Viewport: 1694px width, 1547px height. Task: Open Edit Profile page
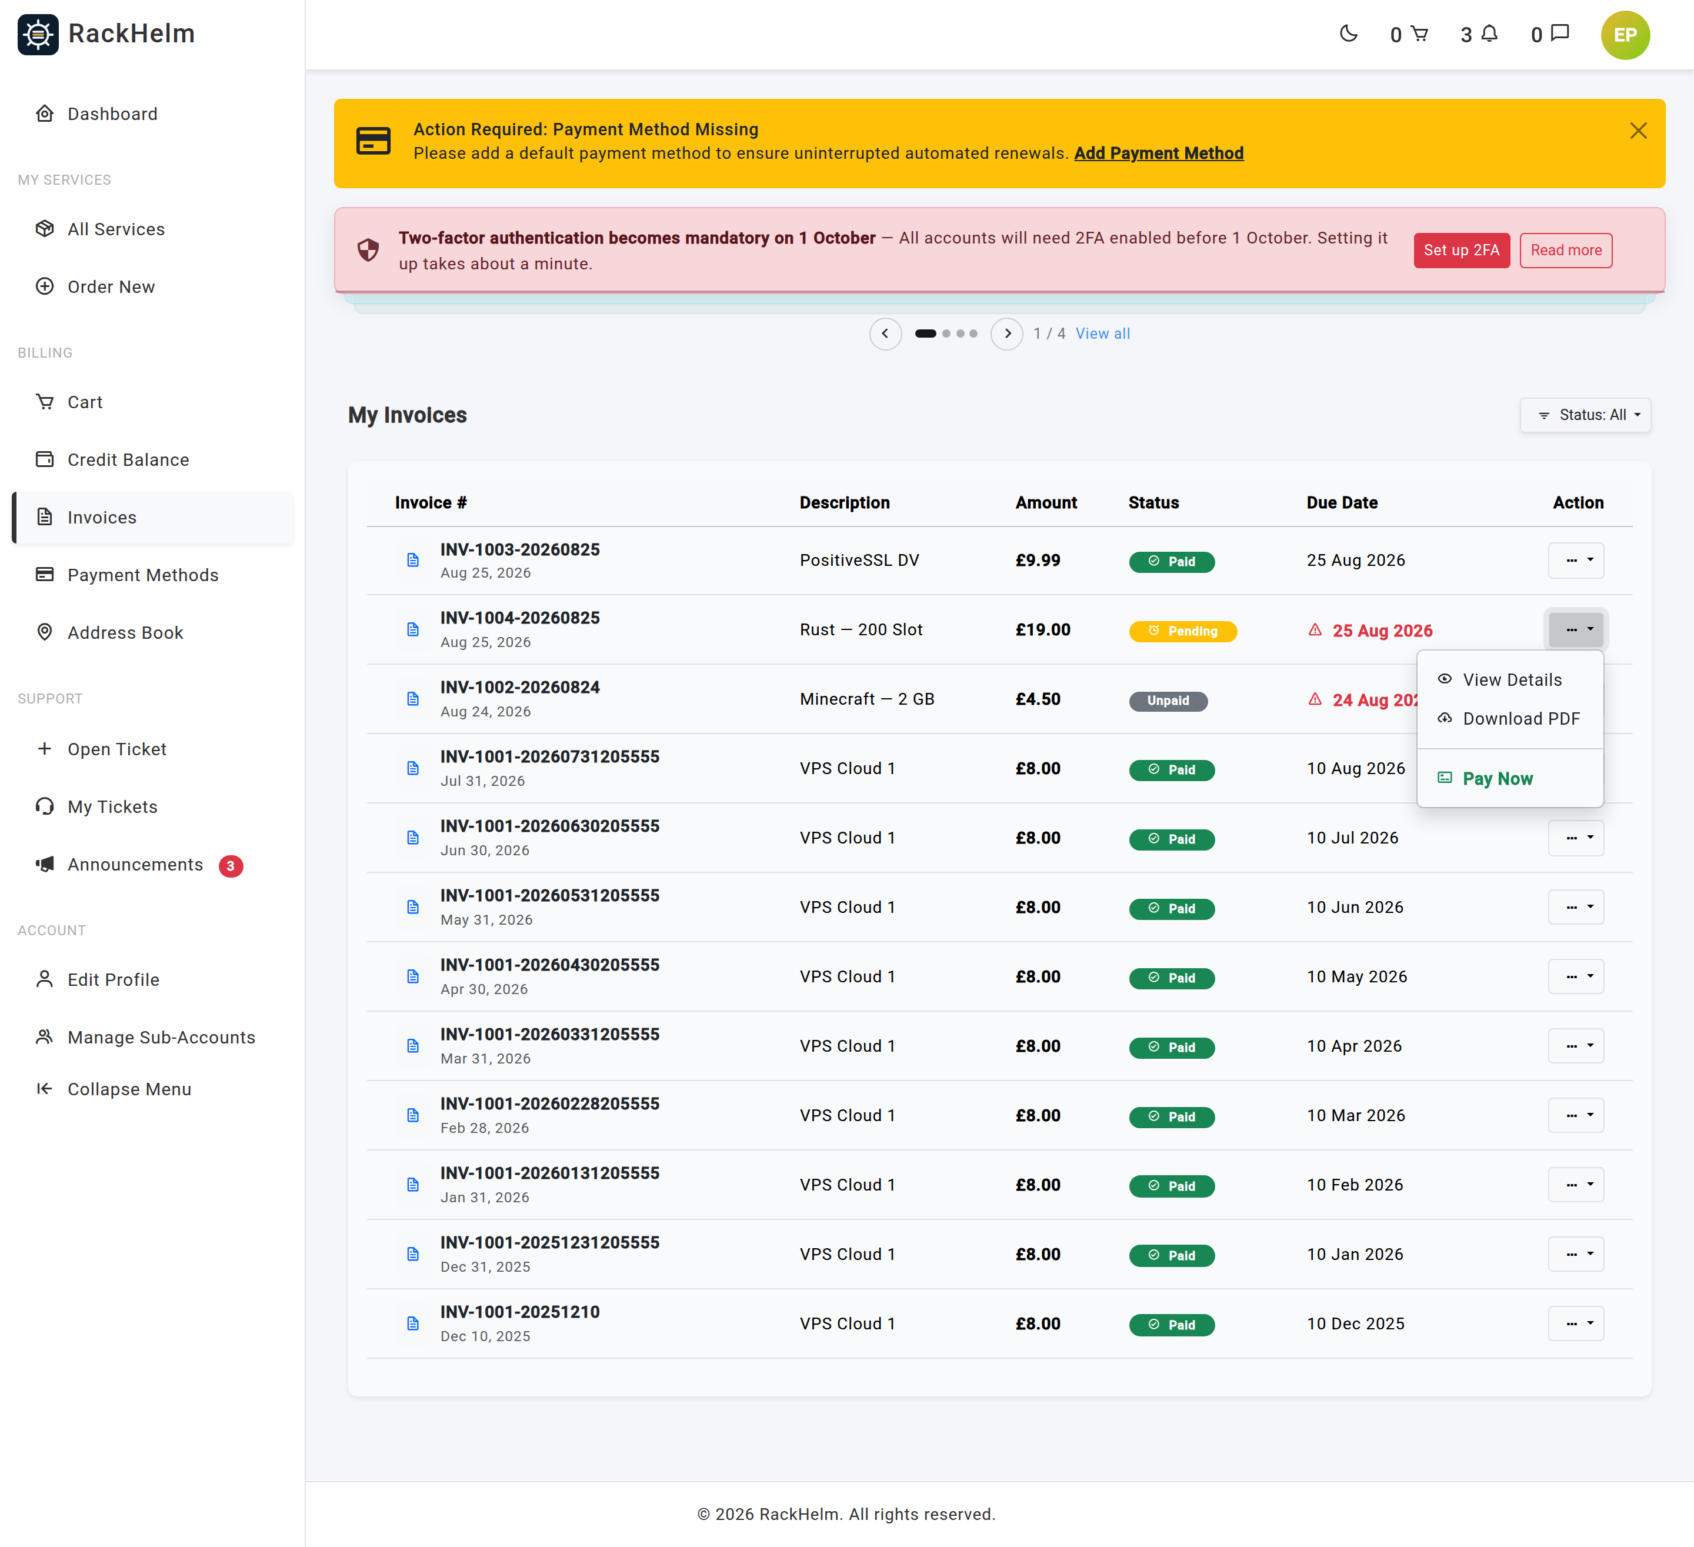153,980
